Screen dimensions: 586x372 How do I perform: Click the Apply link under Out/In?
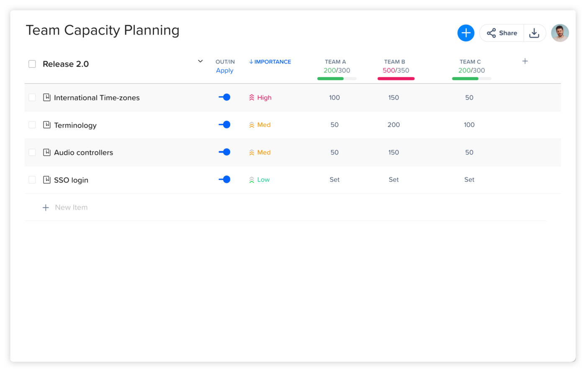(224, 71)
